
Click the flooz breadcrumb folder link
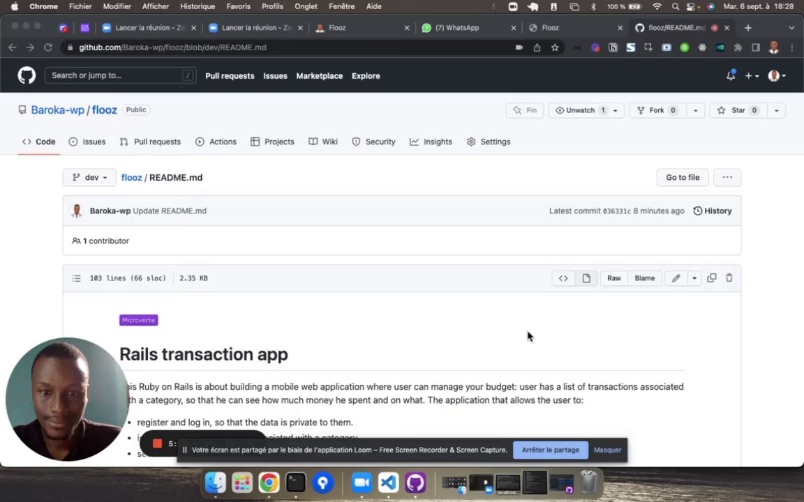click(x=131, y=177)
